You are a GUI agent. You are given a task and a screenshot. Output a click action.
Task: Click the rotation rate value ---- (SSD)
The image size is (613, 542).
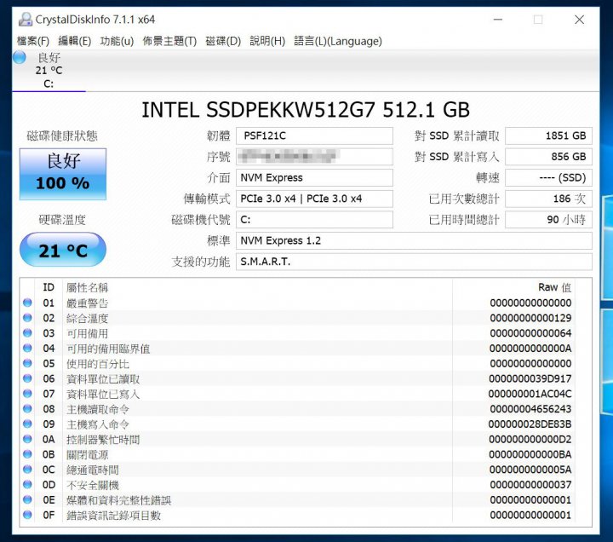click(548, 177)
